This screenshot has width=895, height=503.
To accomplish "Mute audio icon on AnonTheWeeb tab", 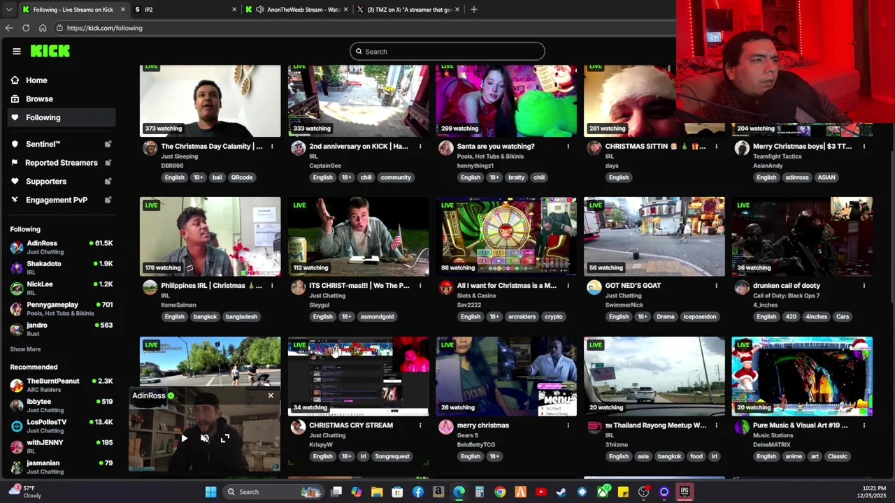I will (x=259, y=10).
